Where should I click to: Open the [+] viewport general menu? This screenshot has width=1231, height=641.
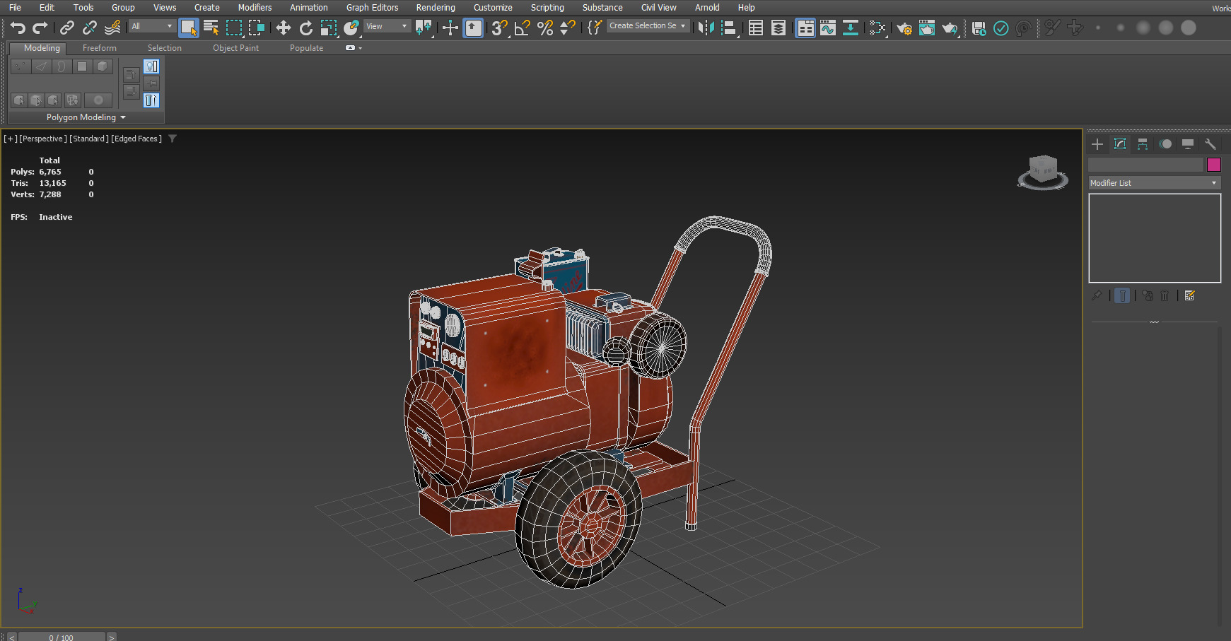11,139
